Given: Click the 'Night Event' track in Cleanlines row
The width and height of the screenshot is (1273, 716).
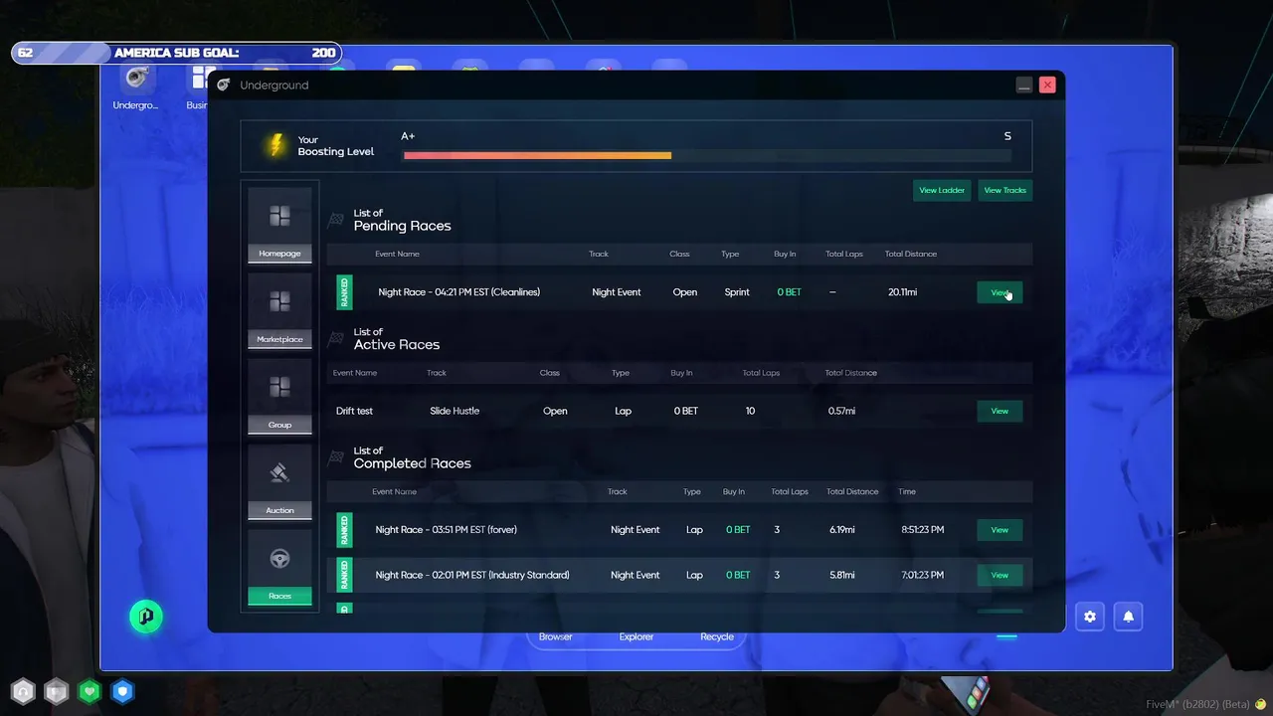Looking at the screenshot, I should click(x=617, y=292).
